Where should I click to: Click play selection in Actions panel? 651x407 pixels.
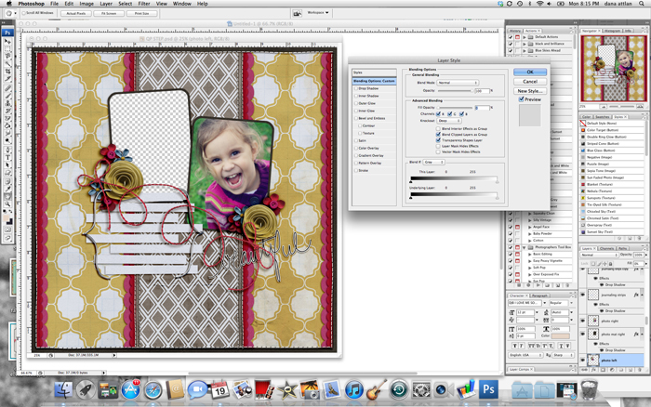538,285
